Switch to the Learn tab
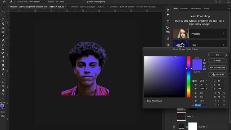 click(x=175, y=9)
